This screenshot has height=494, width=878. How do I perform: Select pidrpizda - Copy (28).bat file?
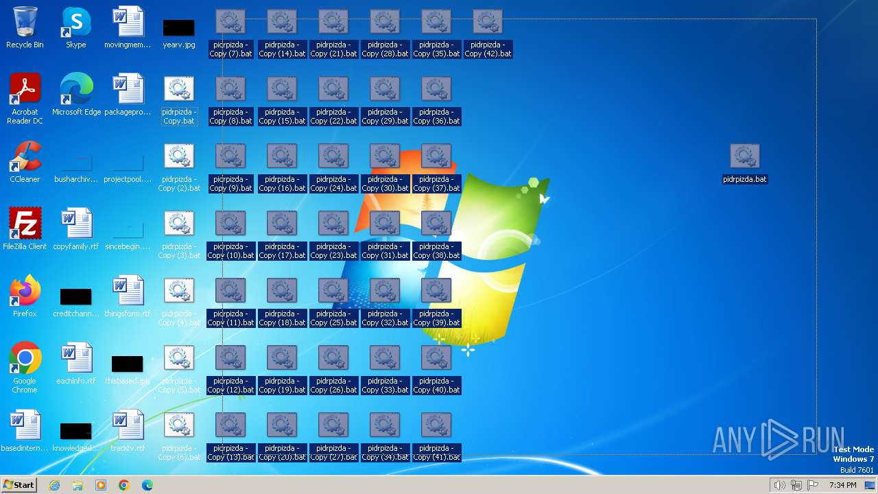[x=385, y=32]
